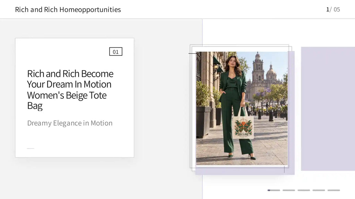This screenshot has height=199, width=355.
Task: Select the fifth slide indicator bar
Action: point(334,190)
